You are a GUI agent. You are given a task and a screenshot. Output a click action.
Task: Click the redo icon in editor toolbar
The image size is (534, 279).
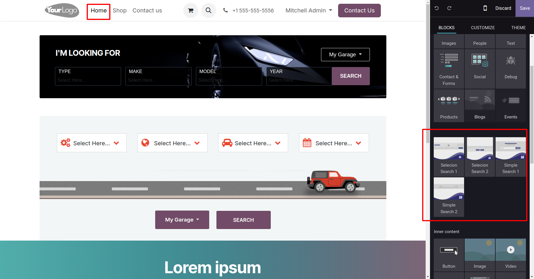(x=449, y=8)
